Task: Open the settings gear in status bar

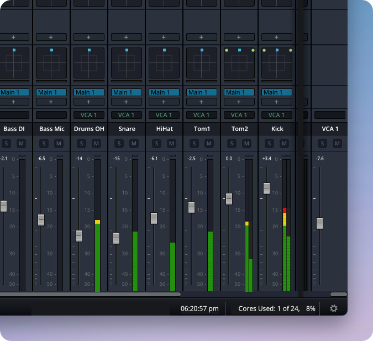Action: coord(333,308)
